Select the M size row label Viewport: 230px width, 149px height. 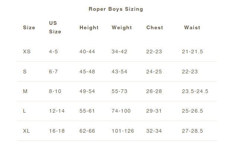coord(25,91)
